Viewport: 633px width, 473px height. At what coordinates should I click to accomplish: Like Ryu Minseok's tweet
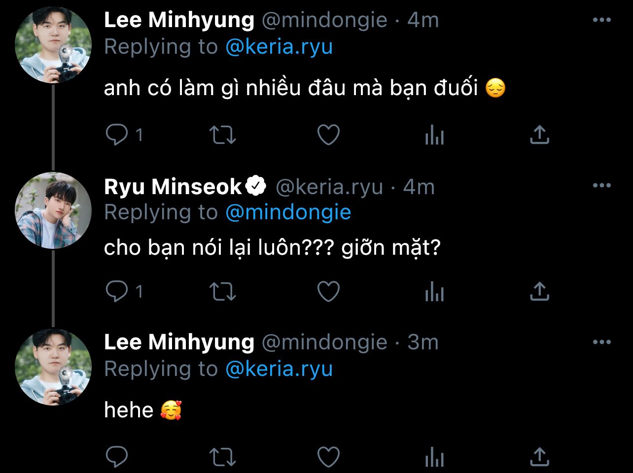pyautogui.click(x=328, y=292)
